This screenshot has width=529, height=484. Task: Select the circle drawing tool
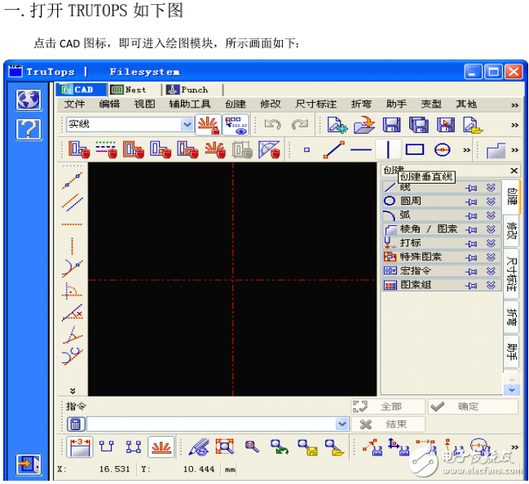pyautogui.click(x=442, y=149)
